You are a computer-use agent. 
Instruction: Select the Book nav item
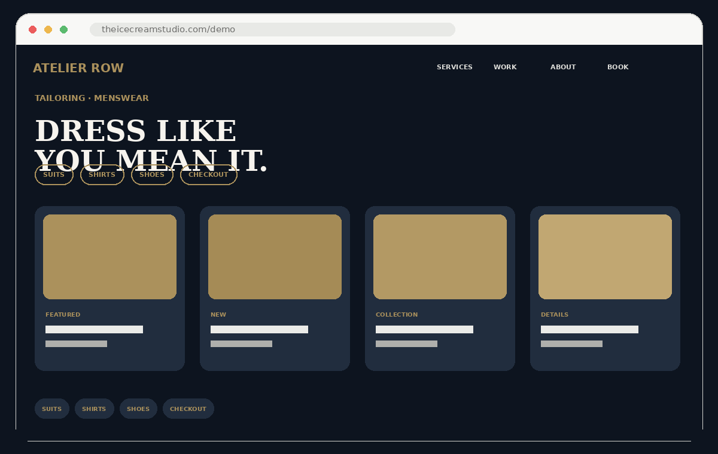(618, 67)
